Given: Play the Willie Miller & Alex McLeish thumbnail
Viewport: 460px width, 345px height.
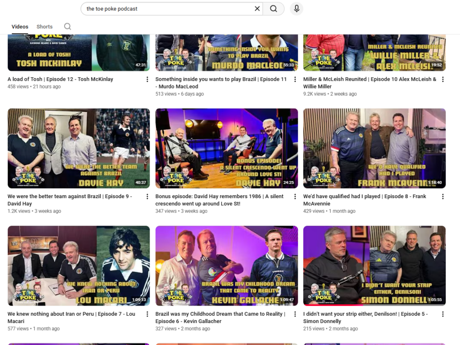Looking at the screenshot, I should tap(374, 53).
